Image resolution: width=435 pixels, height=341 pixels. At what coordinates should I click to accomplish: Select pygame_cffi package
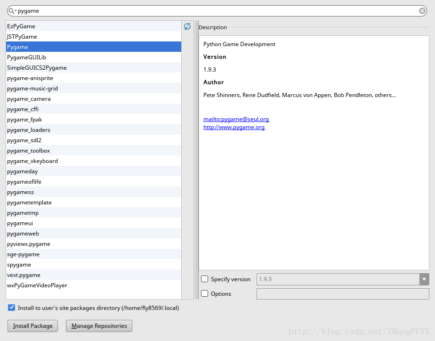pyautogui.click(x=94, y=109)
